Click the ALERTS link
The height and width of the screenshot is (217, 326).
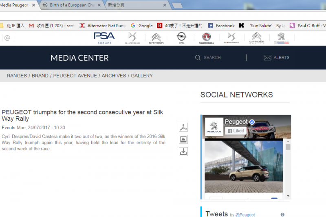(x=282, y=58)
